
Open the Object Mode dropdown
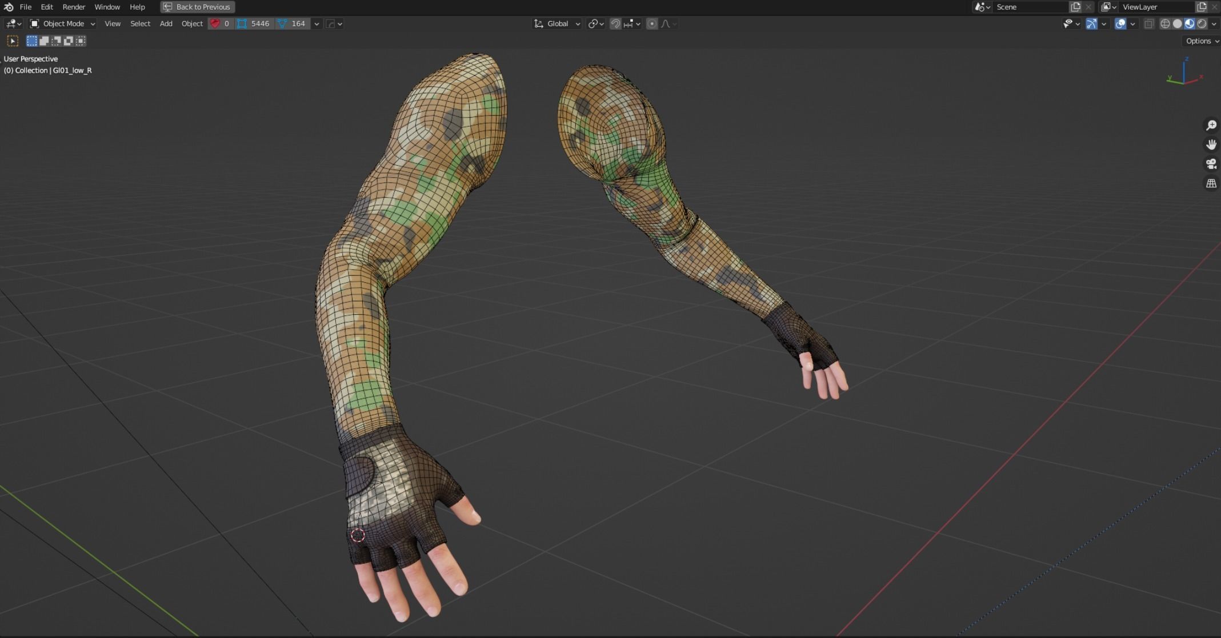click(x=62, y=23)
